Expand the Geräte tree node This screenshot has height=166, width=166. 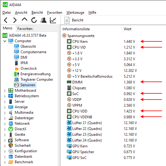5,135
